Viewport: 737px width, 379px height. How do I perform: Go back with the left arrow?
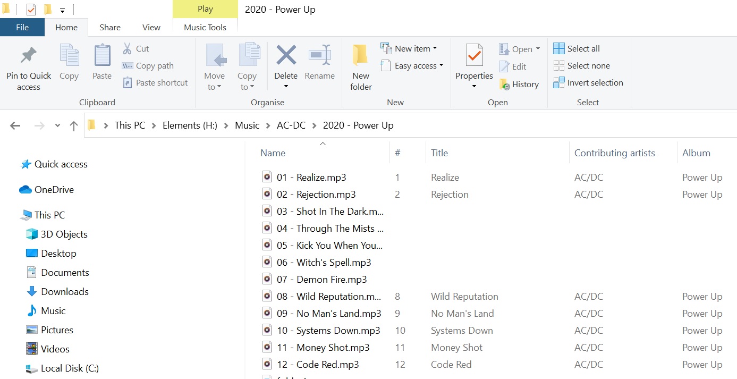pos(15,126)
